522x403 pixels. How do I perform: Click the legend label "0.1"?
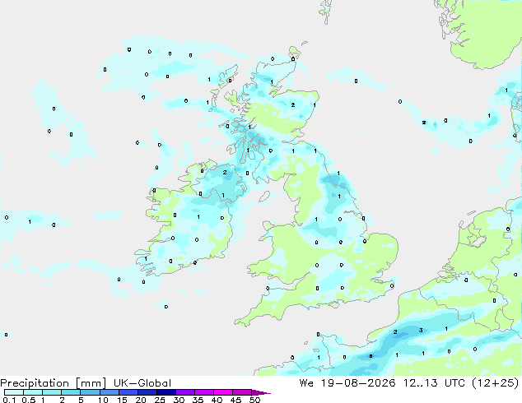point(9,400)
